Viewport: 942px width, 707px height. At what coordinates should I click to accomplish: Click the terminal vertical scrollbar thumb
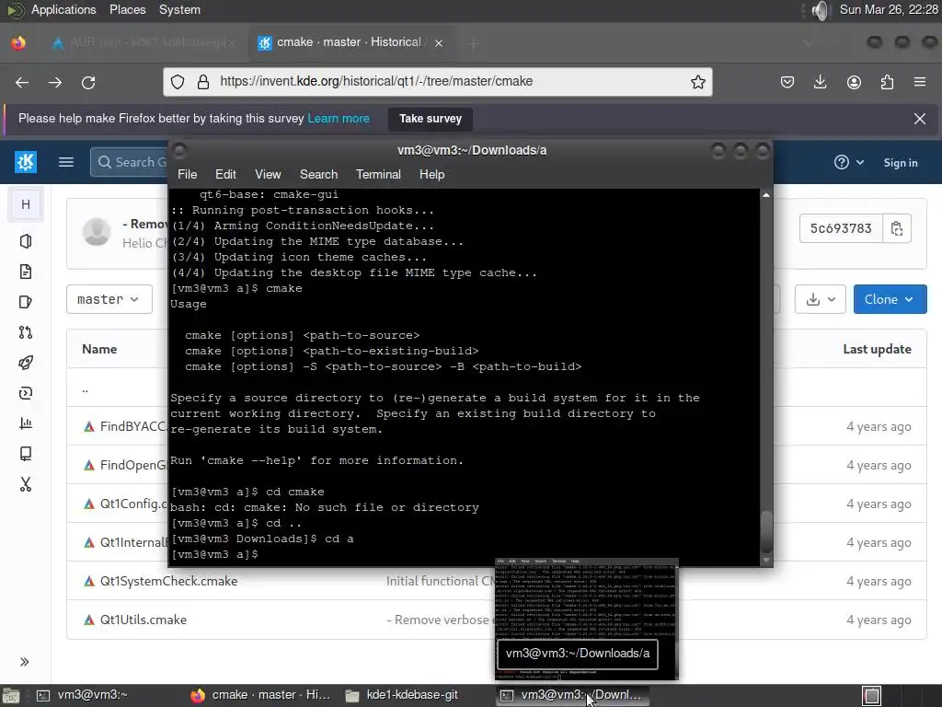tap(766, 531)
